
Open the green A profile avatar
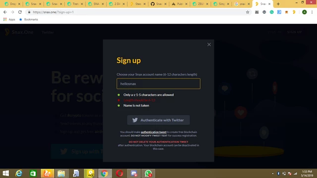(x=304, y=12)
